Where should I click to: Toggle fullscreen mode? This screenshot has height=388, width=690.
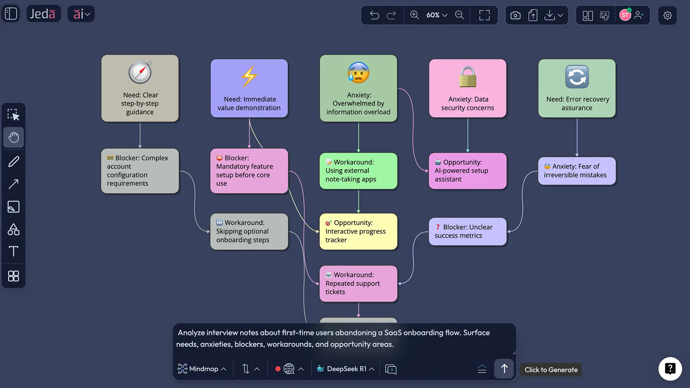point(484,15)
